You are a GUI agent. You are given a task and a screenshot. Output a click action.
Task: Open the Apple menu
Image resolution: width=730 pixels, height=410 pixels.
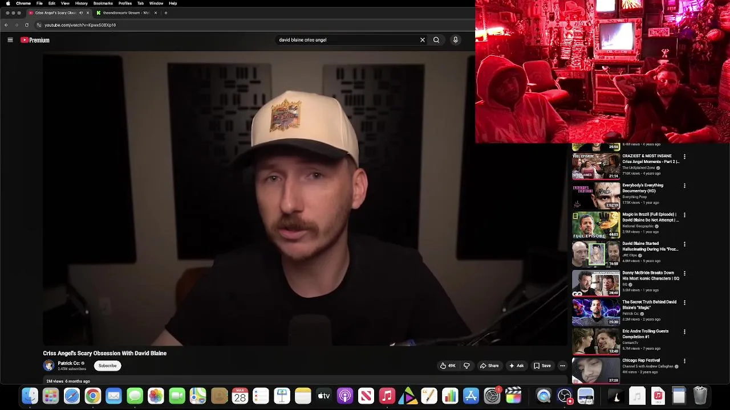tap(8, 3)
